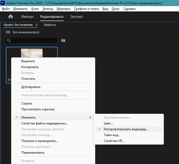The height and width of the screenshot is (164, 179).
Task: Open the Графика и титры menu
Action: click(x=86, y=9)
